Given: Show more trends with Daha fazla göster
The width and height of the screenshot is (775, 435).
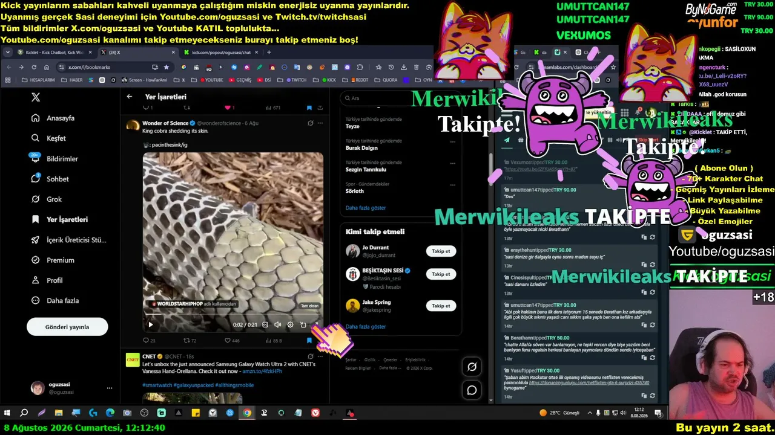Looking at the screenshot, I should coord(366,208).
